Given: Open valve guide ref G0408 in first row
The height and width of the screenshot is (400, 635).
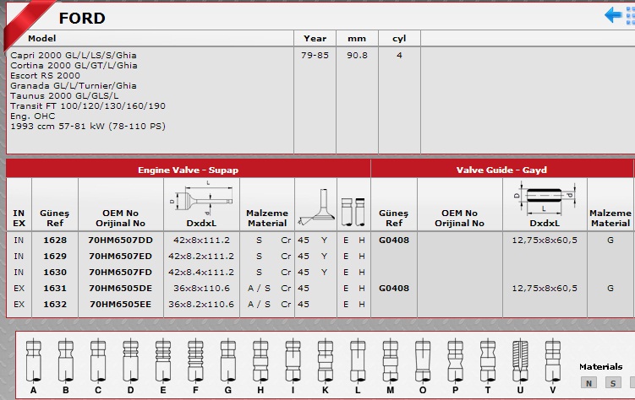Looking at the screenshot, I should point(394,240).
